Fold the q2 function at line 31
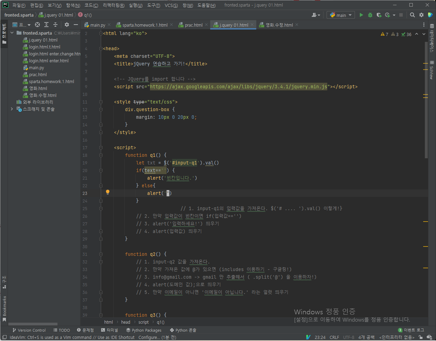The width and height of the screenshot is (436, 341). (101, 254)
